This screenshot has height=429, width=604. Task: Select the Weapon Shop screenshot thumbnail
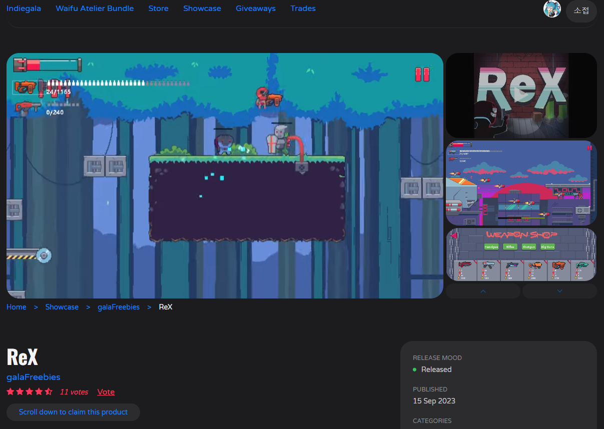[x=521, y=254]
